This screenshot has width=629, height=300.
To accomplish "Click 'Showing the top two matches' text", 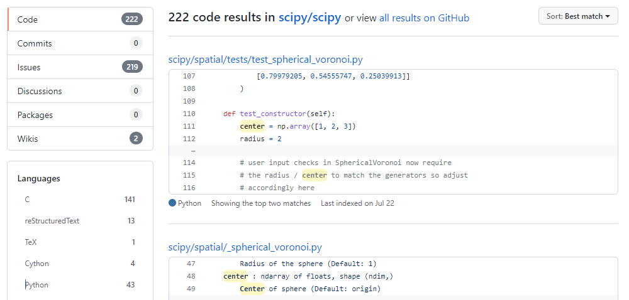I will [x=261, y=203].
